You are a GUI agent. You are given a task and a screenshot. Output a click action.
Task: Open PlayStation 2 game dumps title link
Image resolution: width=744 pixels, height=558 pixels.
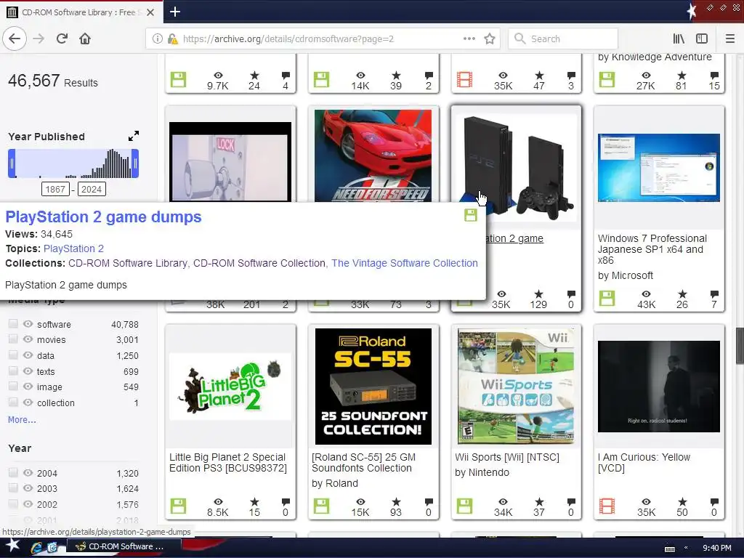click(x=103, y=217)
